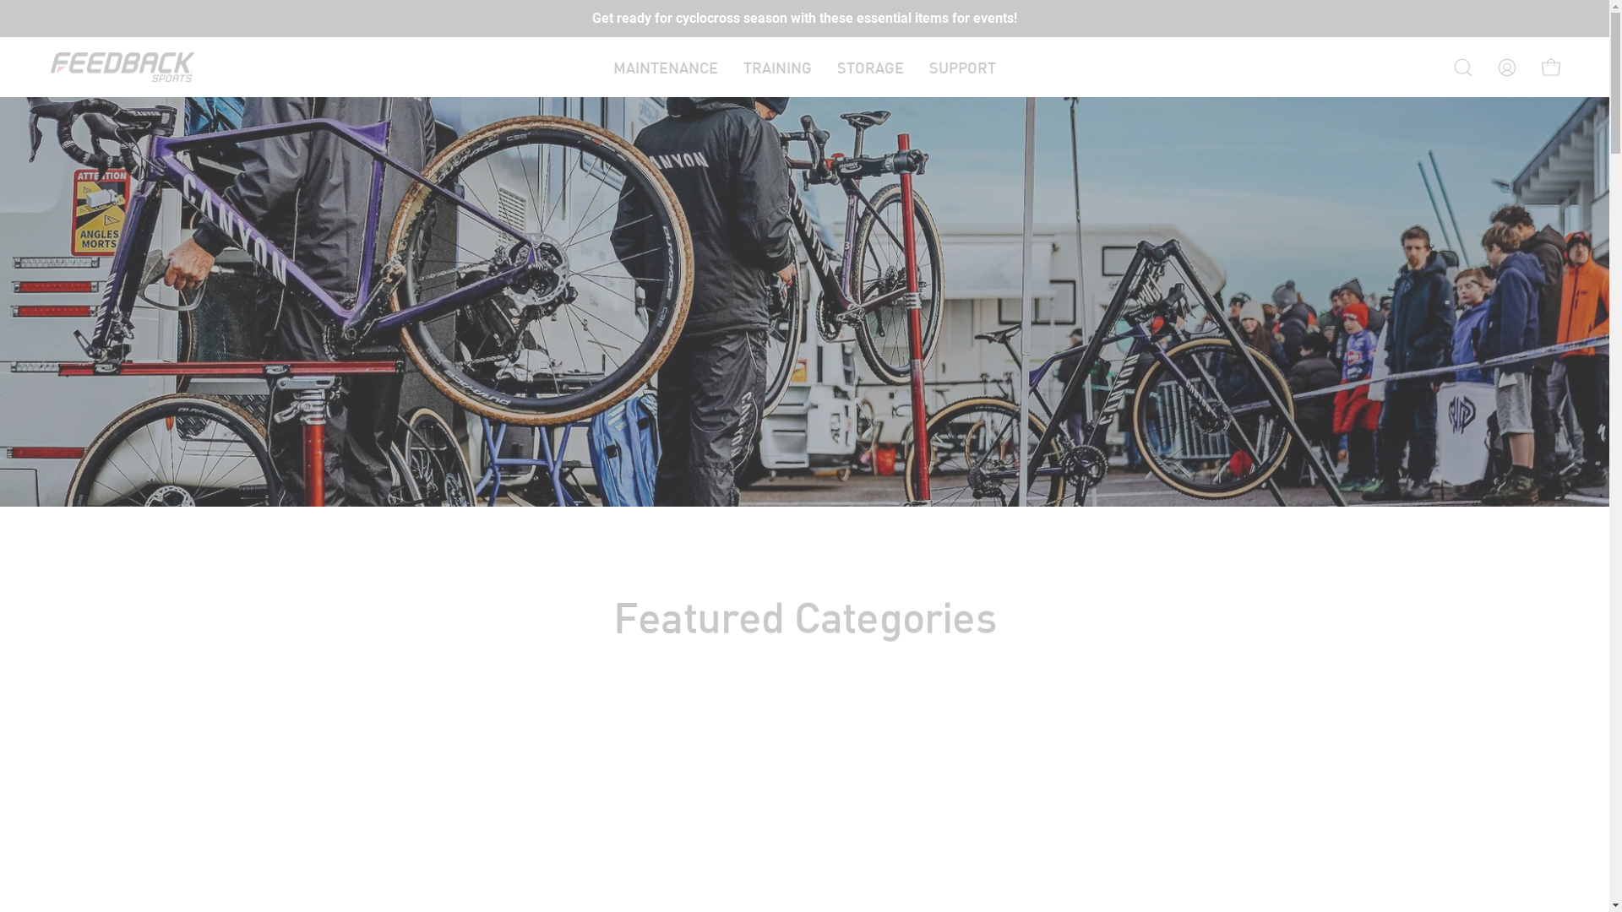The width and height of the screenshot is (1622, 912).
Task: Open the shopping cart bag icon
Action: (1550, 67)
